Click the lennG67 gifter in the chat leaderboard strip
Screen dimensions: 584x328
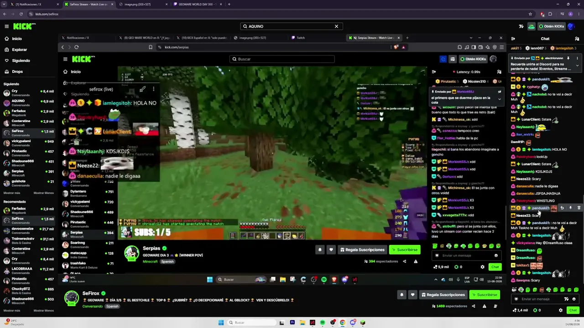tap(536, 48)
